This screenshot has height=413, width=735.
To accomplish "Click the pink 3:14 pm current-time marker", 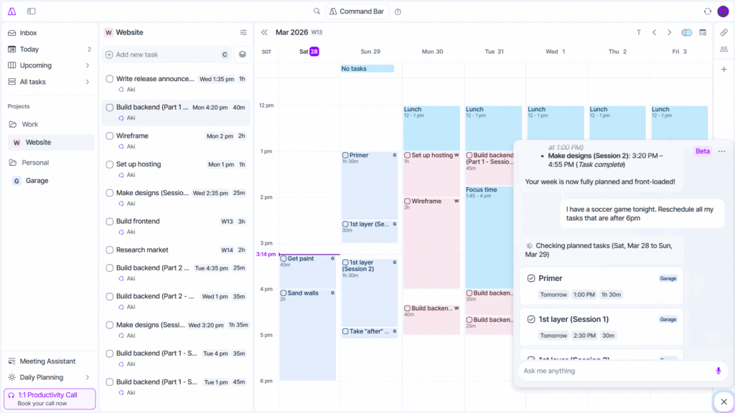I will (x=266, y=254).
